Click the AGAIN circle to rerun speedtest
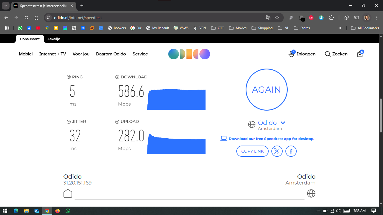The image size is (383, 215). (x=266, y=90)
